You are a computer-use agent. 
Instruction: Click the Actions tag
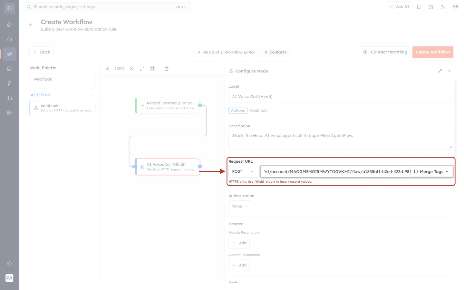238,111
